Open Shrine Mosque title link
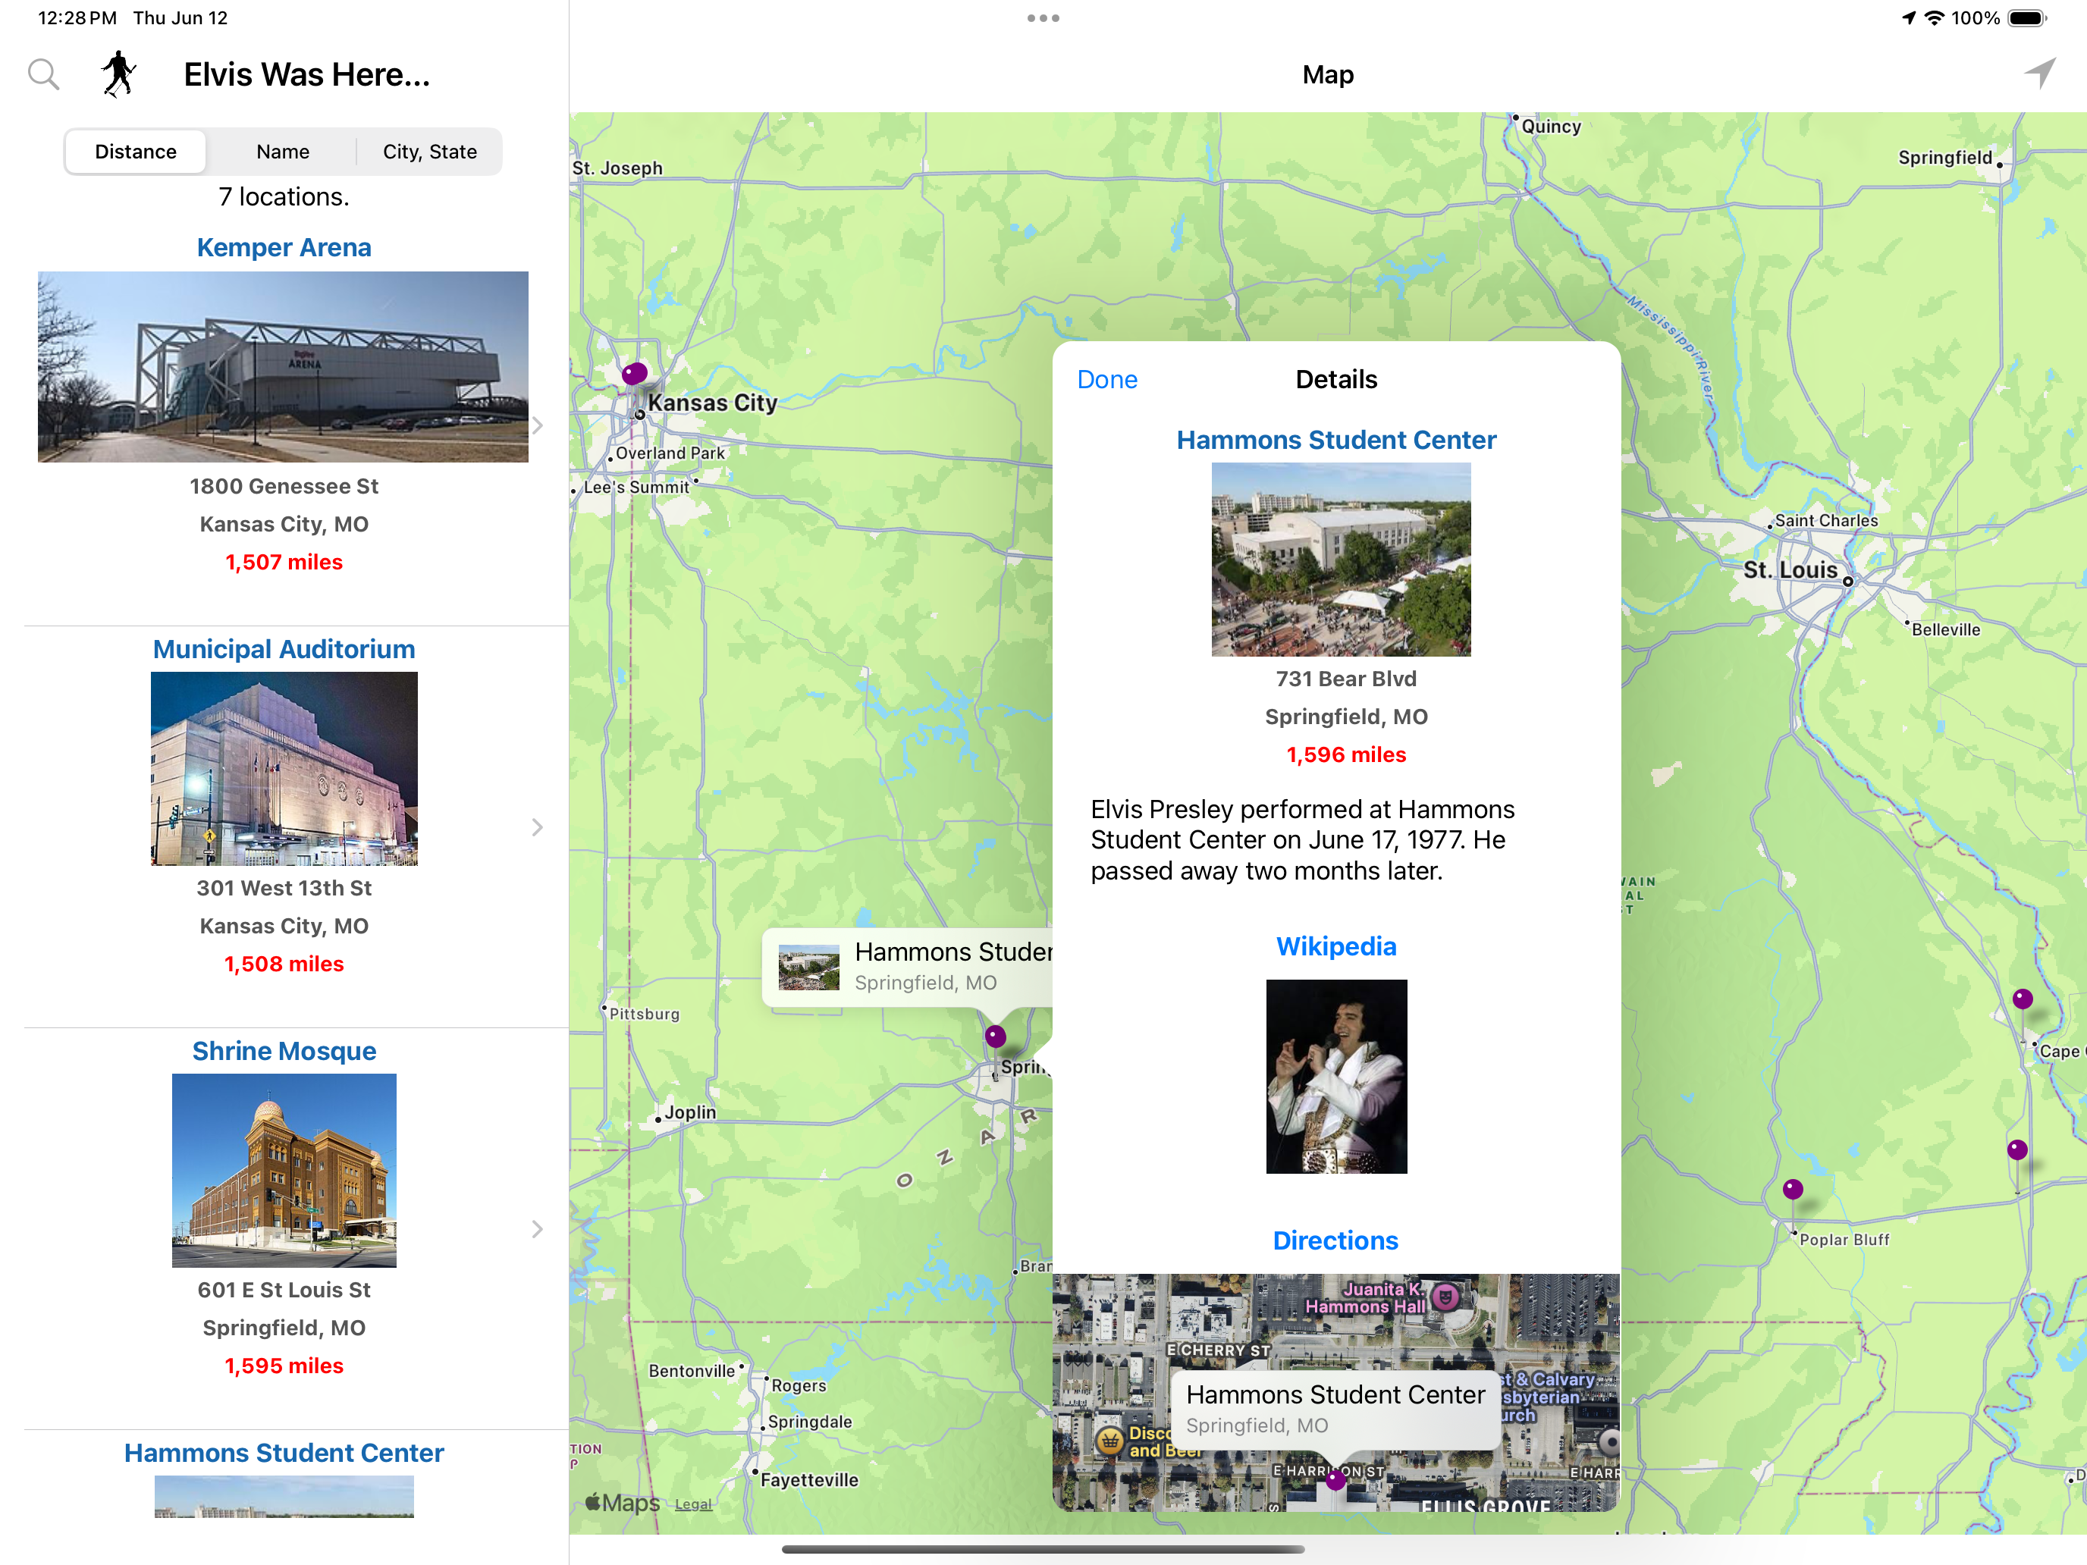The height and width of the screenshot is (1565, 2087). (x=284, y=1051)
